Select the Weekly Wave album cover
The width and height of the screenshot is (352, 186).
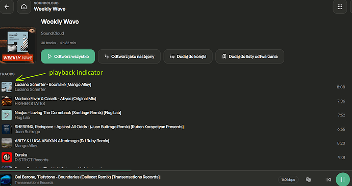tap(18, 45)
